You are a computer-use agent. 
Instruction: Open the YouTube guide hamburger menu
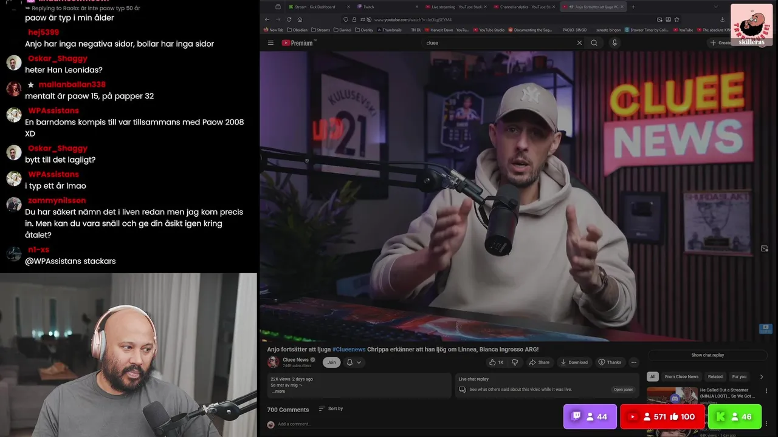pyautogui.click(x=270, y=42)
